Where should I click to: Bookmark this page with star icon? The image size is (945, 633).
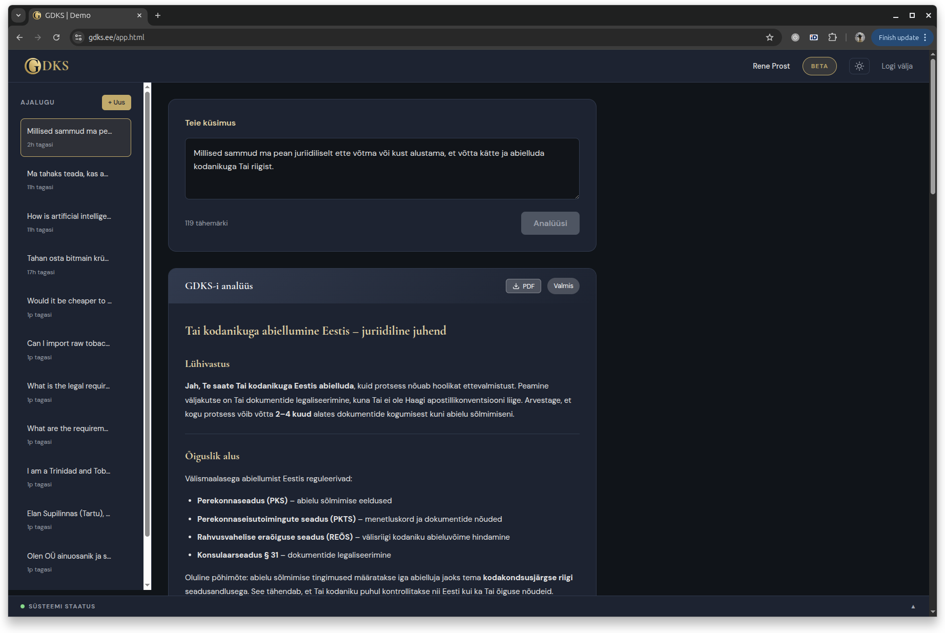pyautogui.click(x=769, y=37)
